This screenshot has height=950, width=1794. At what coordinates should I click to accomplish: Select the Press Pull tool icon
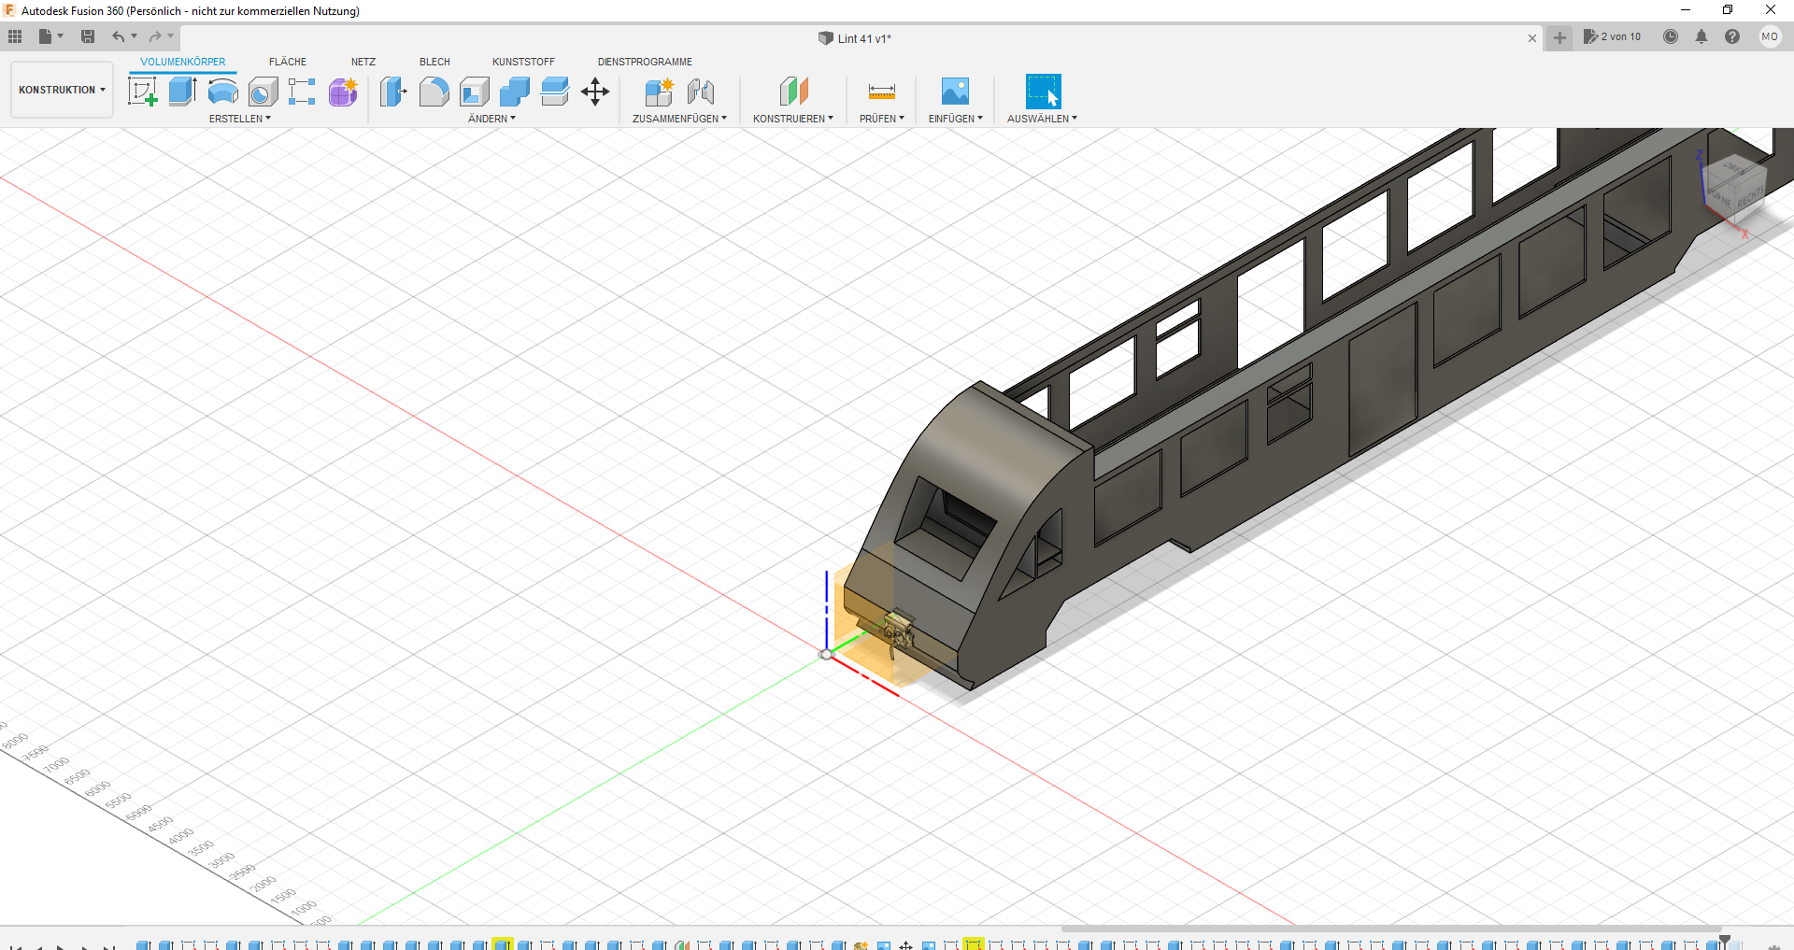point(393,92)
